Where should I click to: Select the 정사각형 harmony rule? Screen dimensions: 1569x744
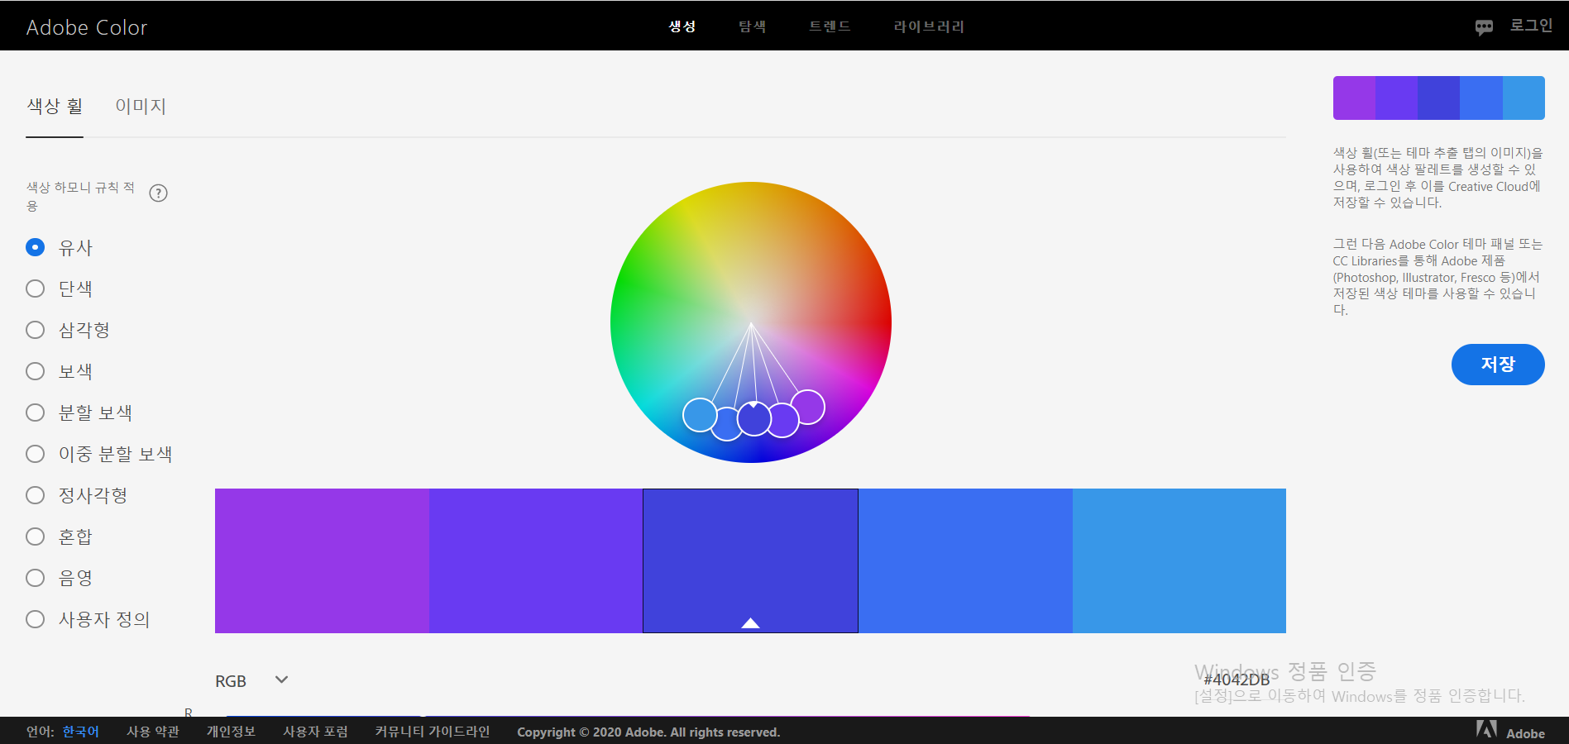pyautogui.click(x=77, y=495)
